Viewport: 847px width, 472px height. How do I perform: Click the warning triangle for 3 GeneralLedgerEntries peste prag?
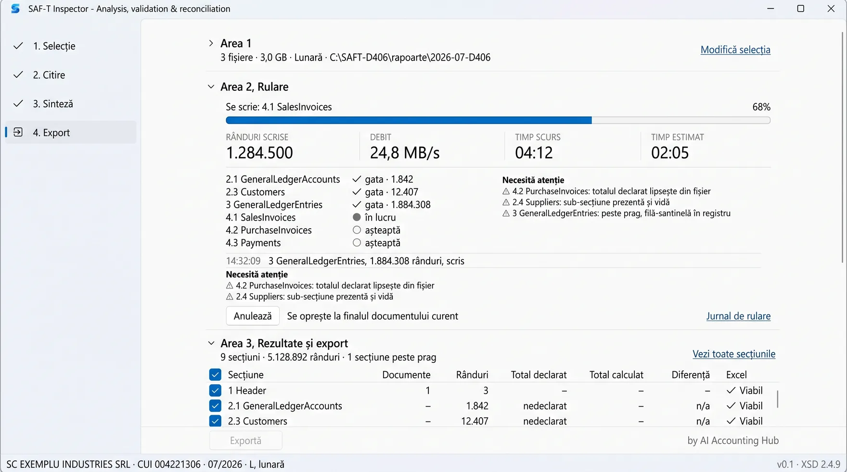(x=506, y=213)
